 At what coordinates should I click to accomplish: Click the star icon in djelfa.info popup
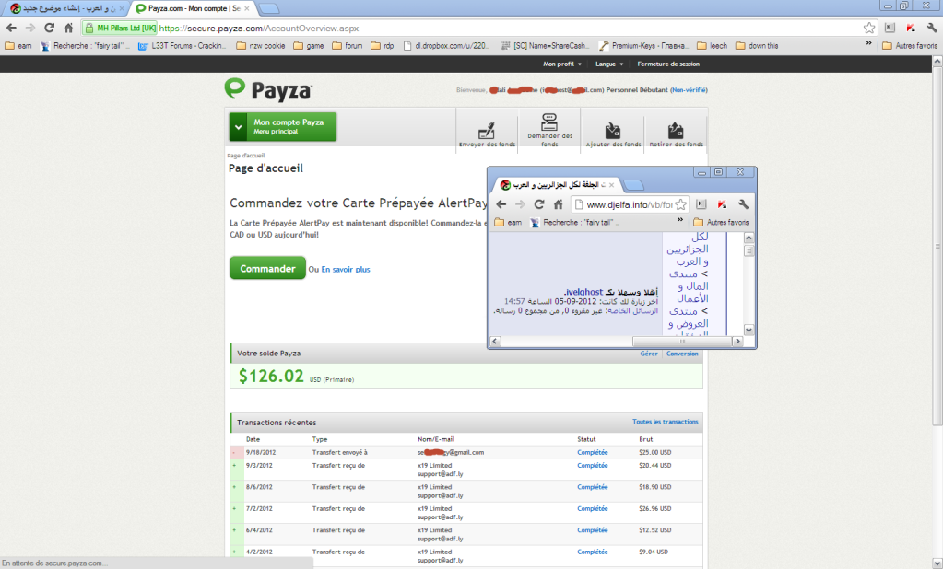680,204
